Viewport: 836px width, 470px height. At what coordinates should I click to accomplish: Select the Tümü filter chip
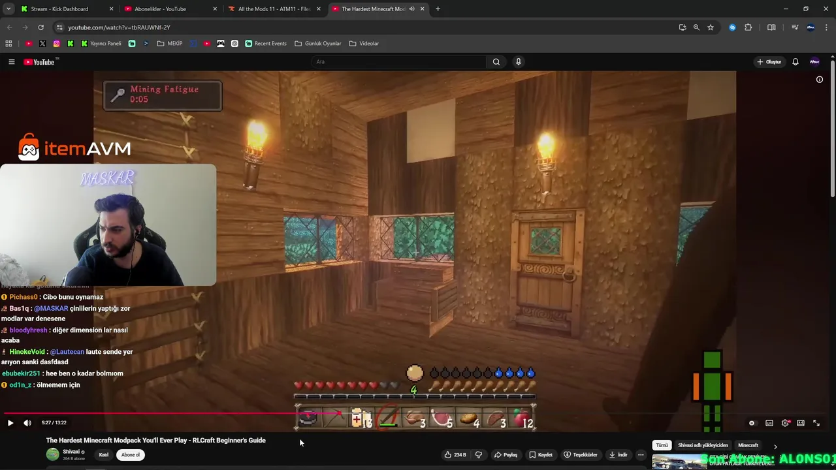(662, 445)
